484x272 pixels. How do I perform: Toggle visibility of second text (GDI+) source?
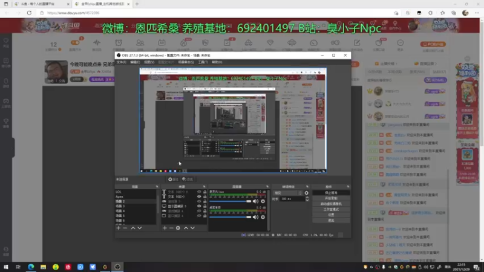point(199,196)
